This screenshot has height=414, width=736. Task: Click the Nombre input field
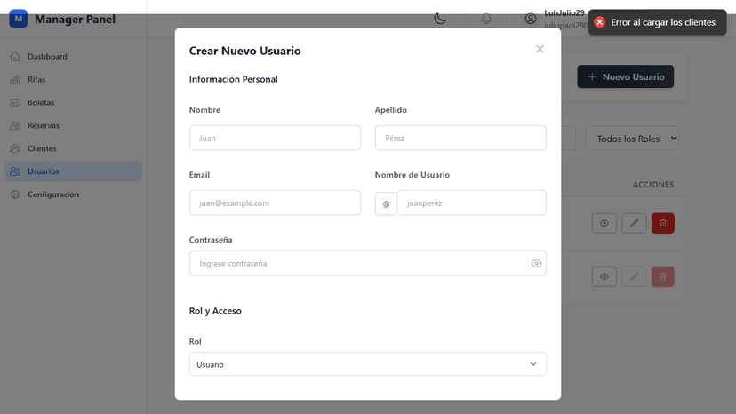275,138
